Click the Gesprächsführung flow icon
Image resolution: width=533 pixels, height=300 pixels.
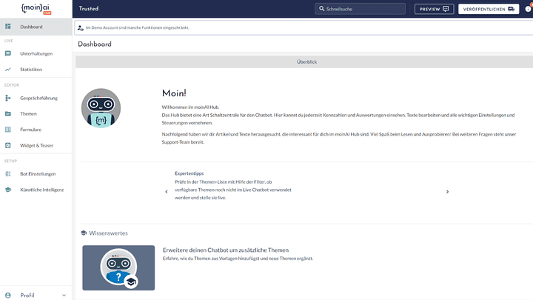[8, 98]
